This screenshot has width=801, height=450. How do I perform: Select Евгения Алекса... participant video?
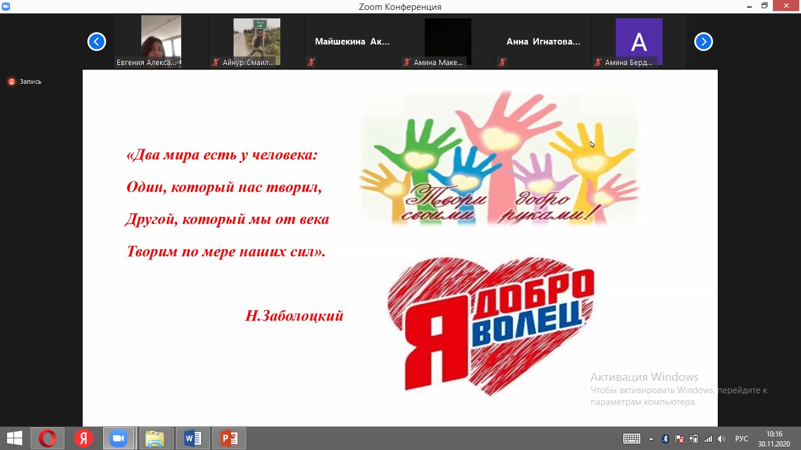point(161,41)
